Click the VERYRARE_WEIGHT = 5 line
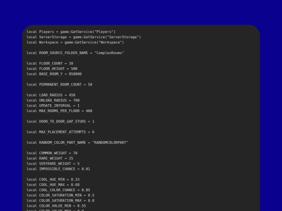282x211 pixels. click(53, 164)
